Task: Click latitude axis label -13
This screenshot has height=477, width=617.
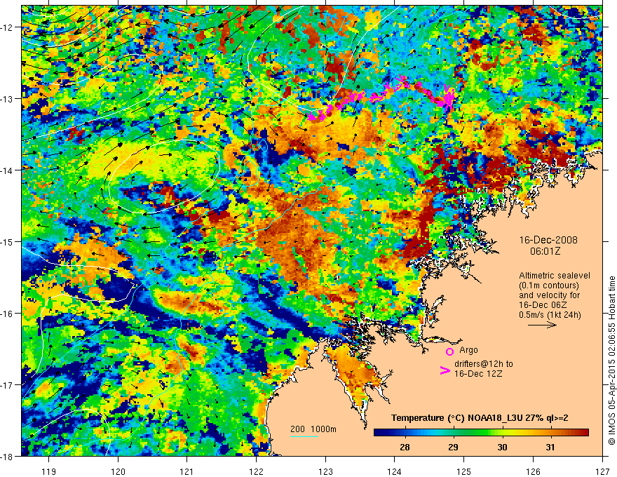Action: [8, 98]
